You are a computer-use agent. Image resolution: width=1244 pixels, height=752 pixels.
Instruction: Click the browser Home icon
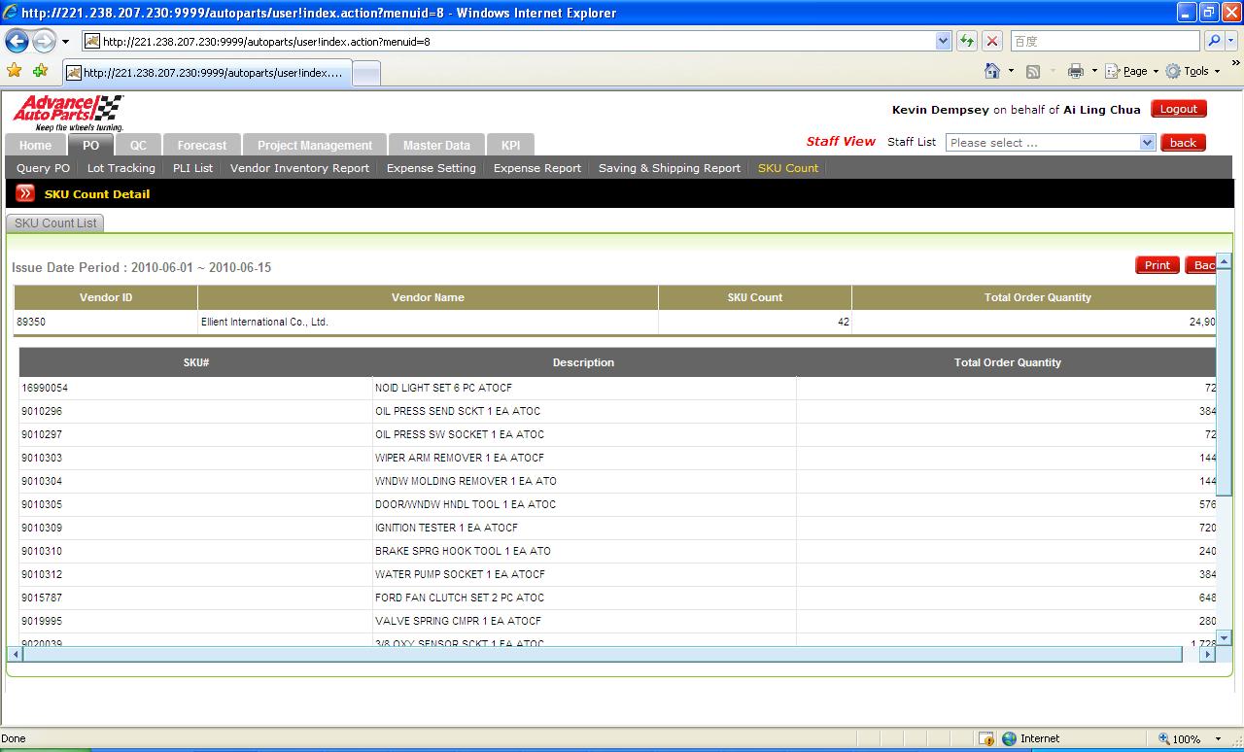991,71
